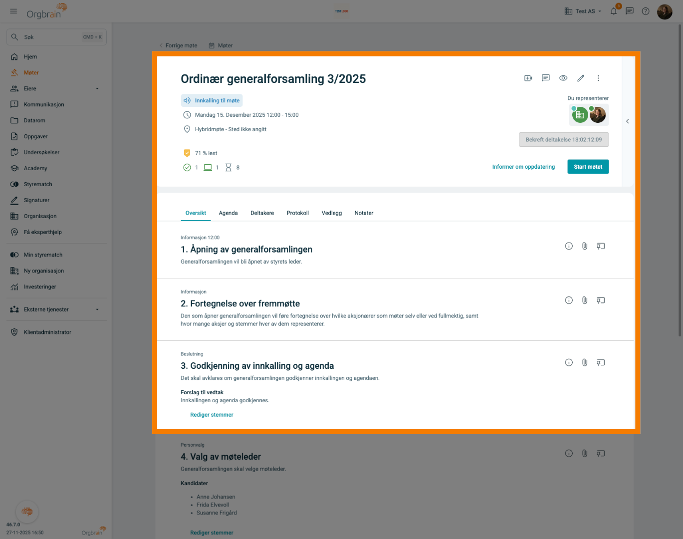Toggle the hamburger sidebar menu
Image resolution: width=683 pixels, height=539 pixels.
[x=13, y=11]
